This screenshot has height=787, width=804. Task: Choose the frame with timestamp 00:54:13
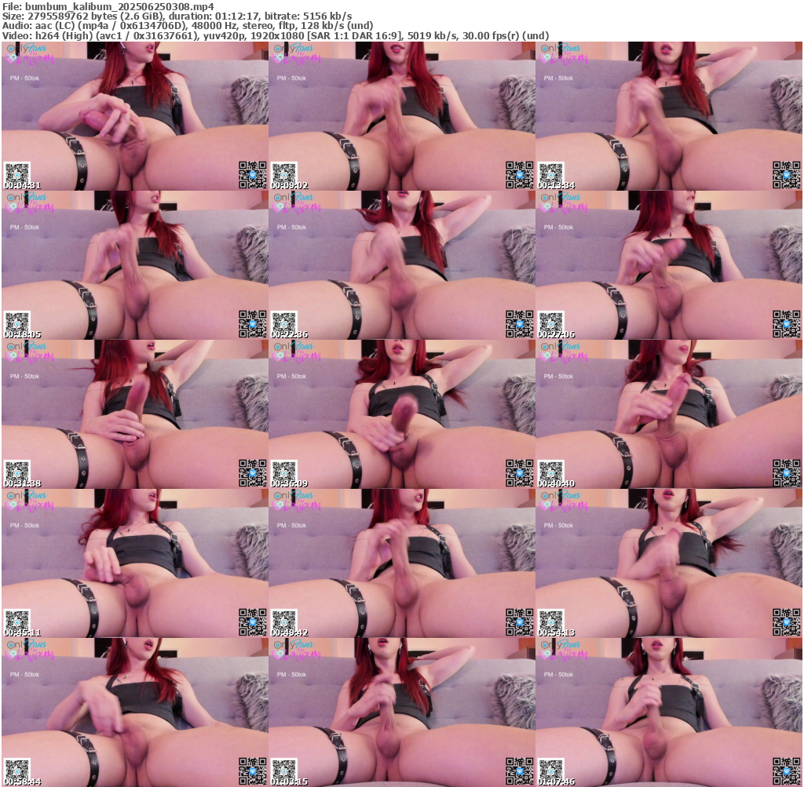pyautogui.click(x=668, y=563)
